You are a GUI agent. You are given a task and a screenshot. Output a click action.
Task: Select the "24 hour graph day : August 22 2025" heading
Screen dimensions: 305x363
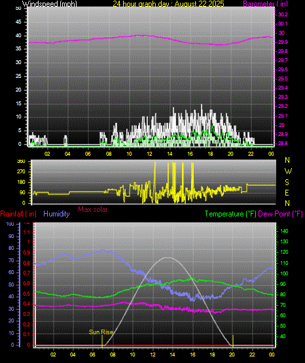(x=168, y=3)
